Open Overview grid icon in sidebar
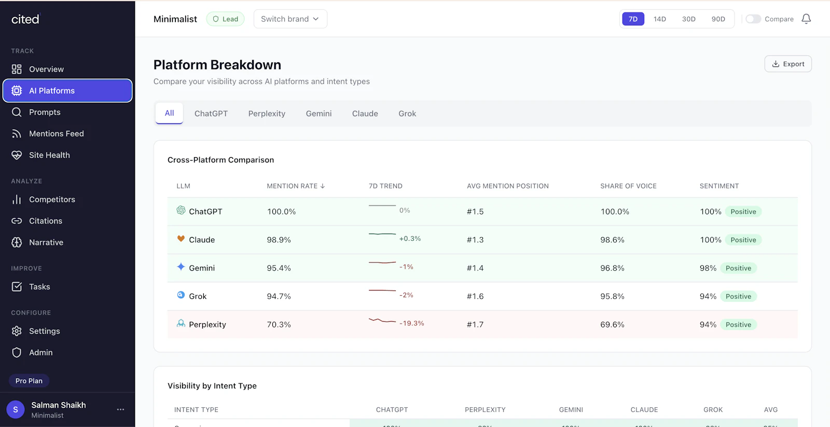Viewport: 830px width, 427px height. tap(17, 69)
